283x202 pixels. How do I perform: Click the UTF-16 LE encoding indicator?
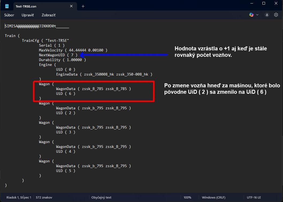click(x=254, y=197)
